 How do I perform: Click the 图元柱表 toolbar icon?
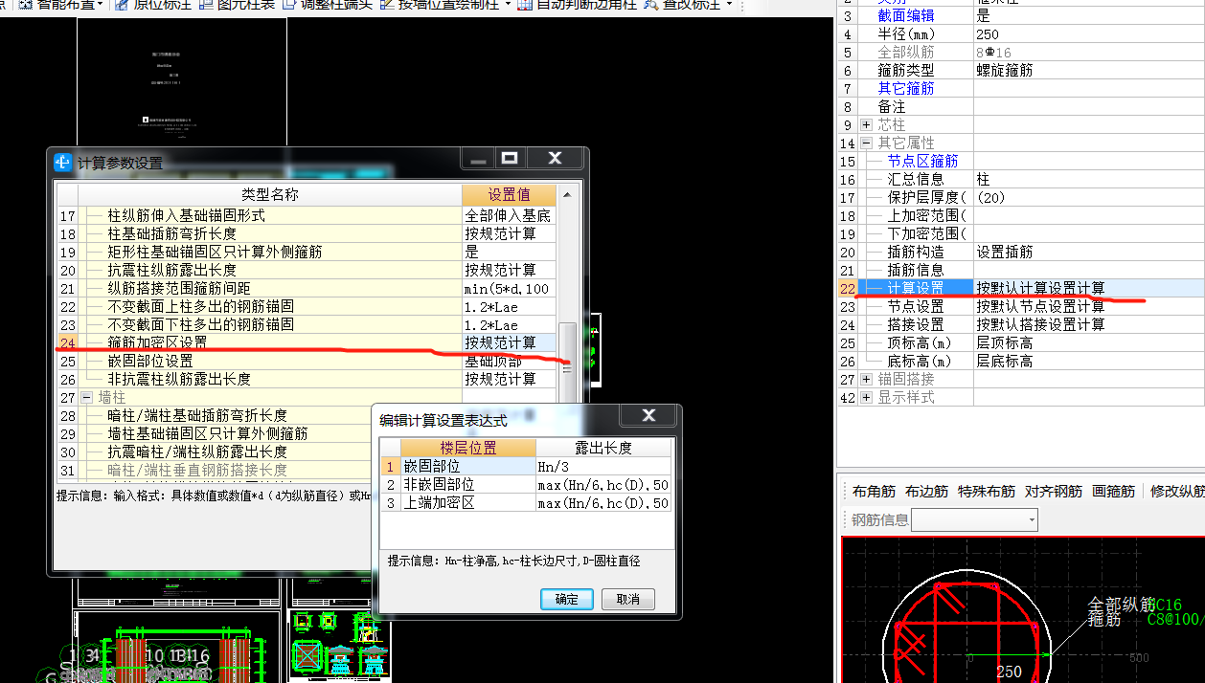(x=208, y=5)
